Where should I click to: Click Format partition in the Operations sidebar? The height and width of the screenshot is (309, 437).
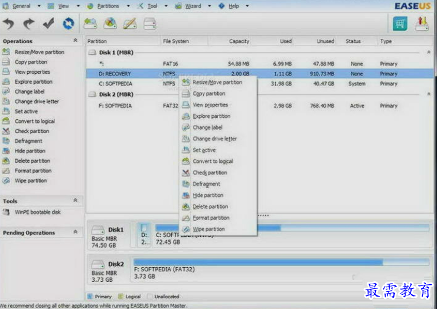[33, 170]
